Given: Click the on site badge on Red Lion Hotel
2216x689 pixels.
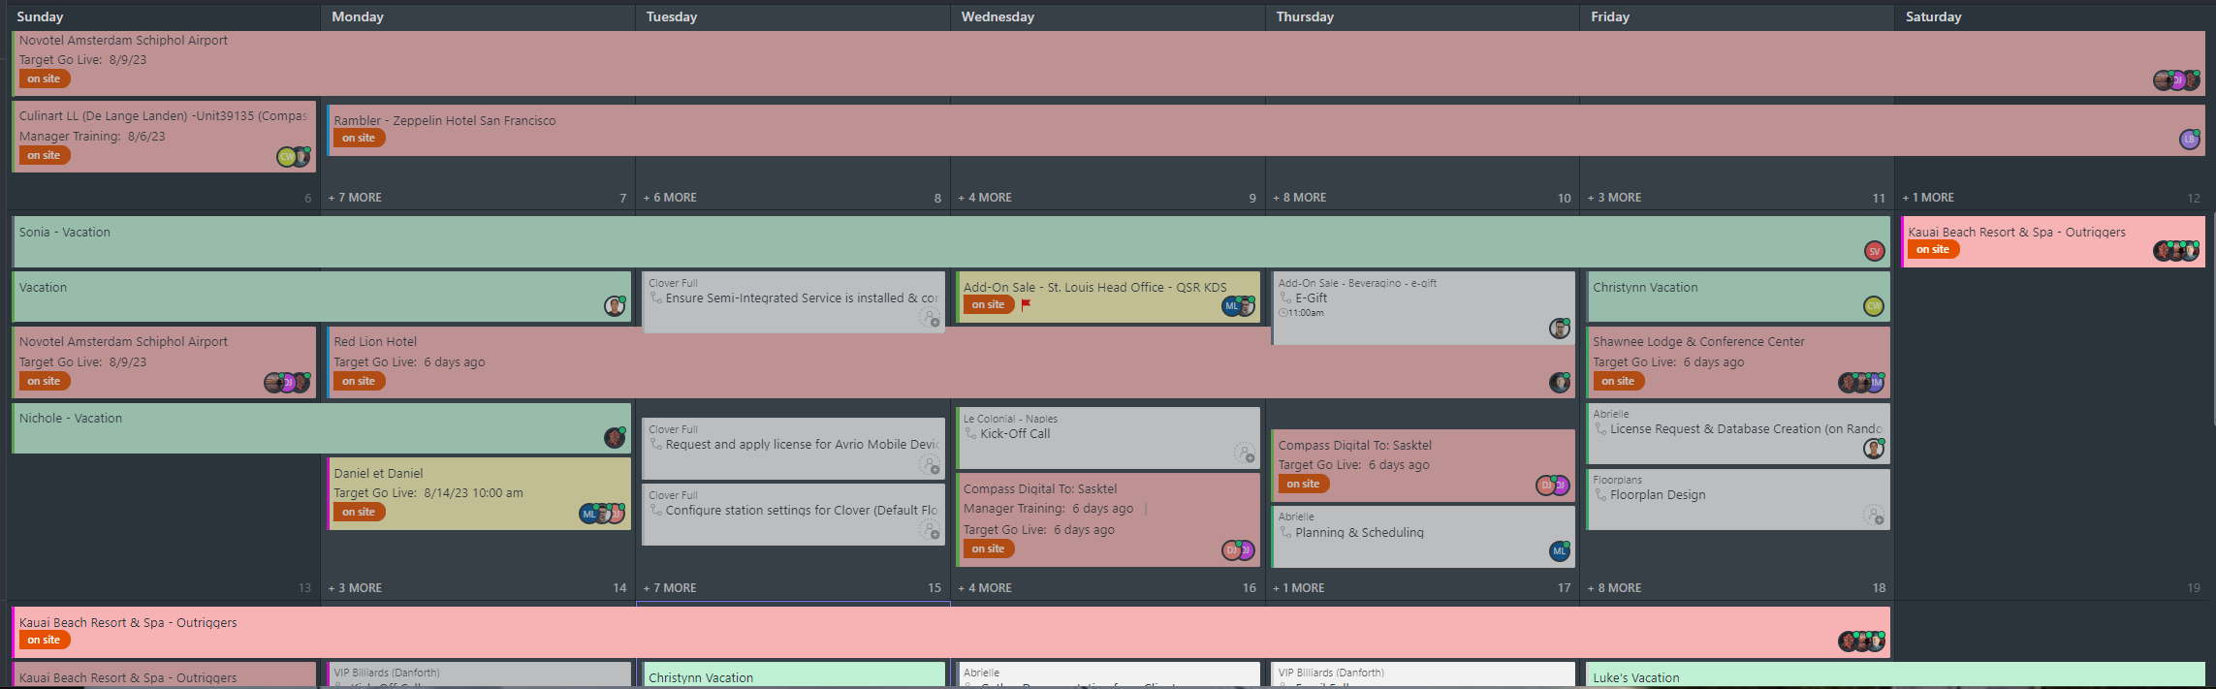Looking at the screenshot, I should click(359, 381).
